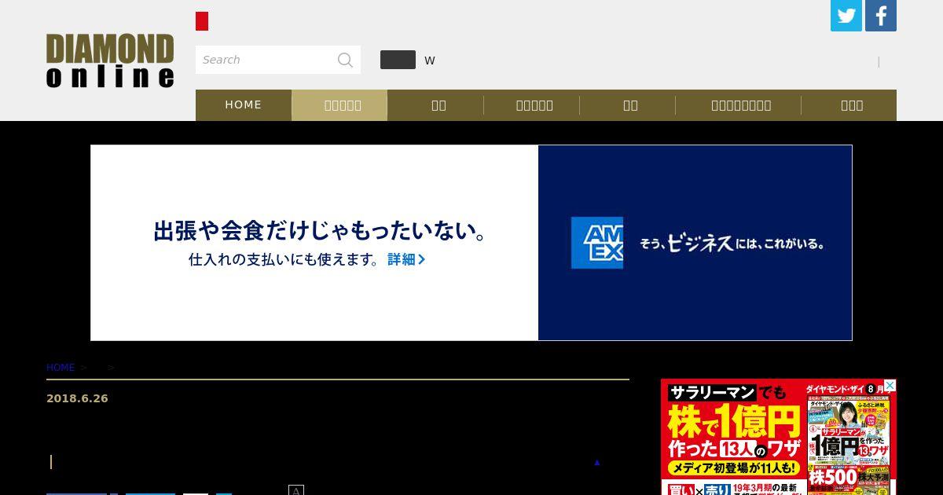The image size is (943, 495).
Task: Open banner text 出張や会食だけじゃもったいない。
Action: (321, 231)
